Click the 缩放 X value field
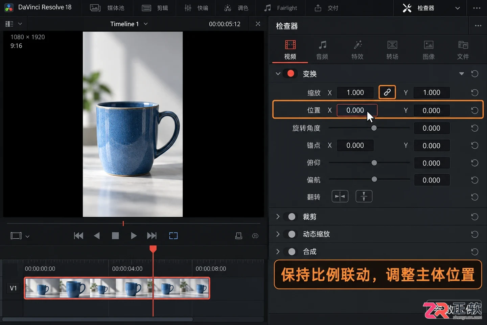Screen dimensions: 487x325 pos(355,92)
